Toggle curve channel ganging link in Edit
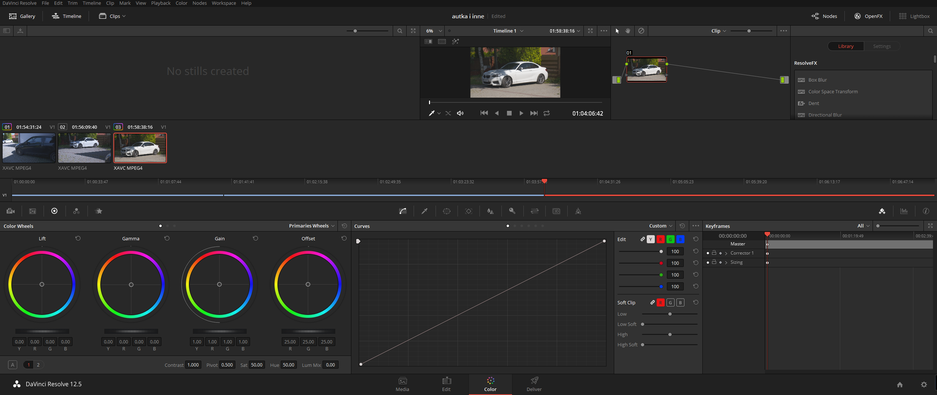The height and width of the screenshot is (395, 937). click(x=642, y=239)
